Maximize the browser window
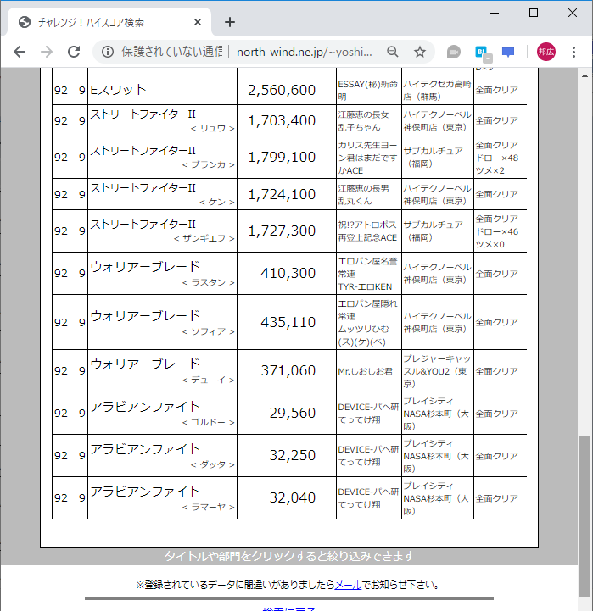This screenshot has height=611, width=593. click(534, 14)
